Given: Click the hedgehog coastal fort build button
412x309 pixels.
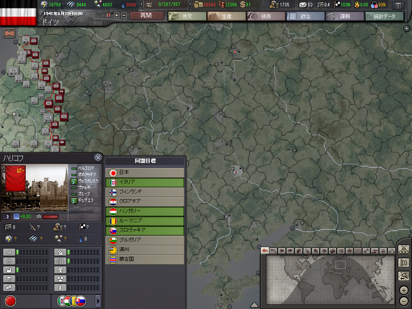Looking at the screenshot, I should pos(9,288).
